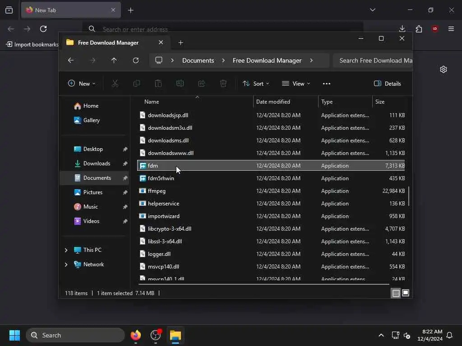Expand chevron before Documents breadcrumb
The image size is (462, 346).
[x=172, y=60]
